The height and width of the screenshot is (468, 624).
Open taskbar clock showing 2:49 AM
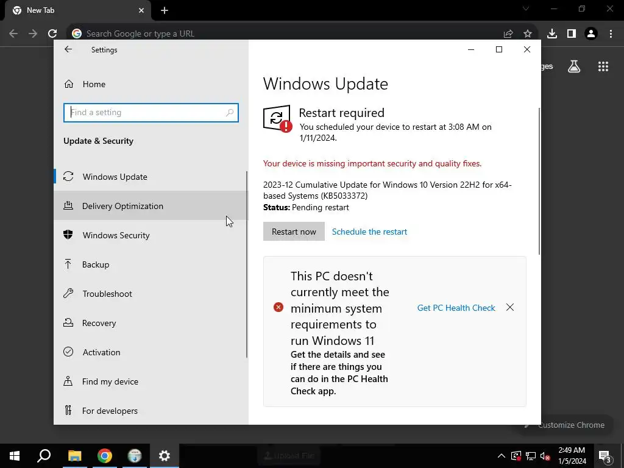click(572, 456)
